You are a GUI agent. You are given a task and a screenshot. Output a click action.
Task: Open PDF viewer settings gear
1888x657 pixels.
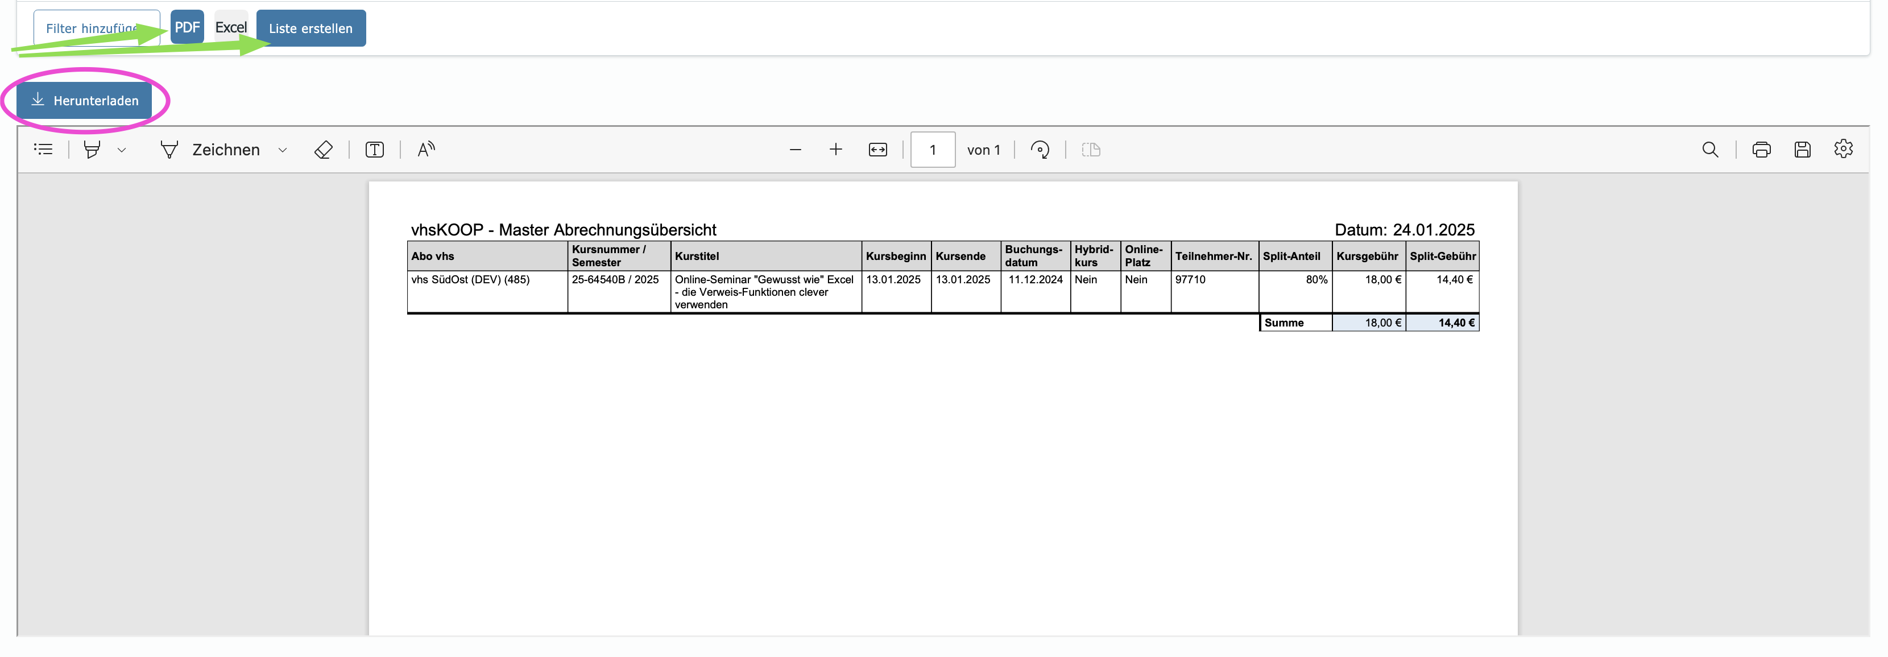coord(1843,149)
